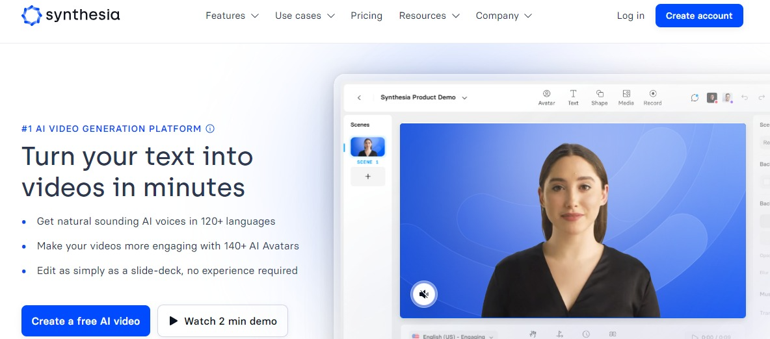Expand the Features menu
This screenshot has width=770, height=339.
(x=232, y=16)
